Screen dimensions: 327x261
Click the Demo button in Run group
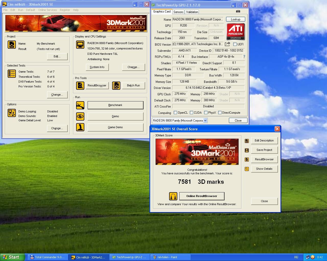pos(115,116)
